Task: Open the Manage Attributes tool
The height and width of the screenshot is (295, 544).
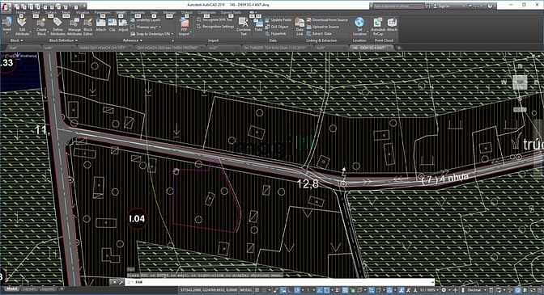Action: (74, 27)
